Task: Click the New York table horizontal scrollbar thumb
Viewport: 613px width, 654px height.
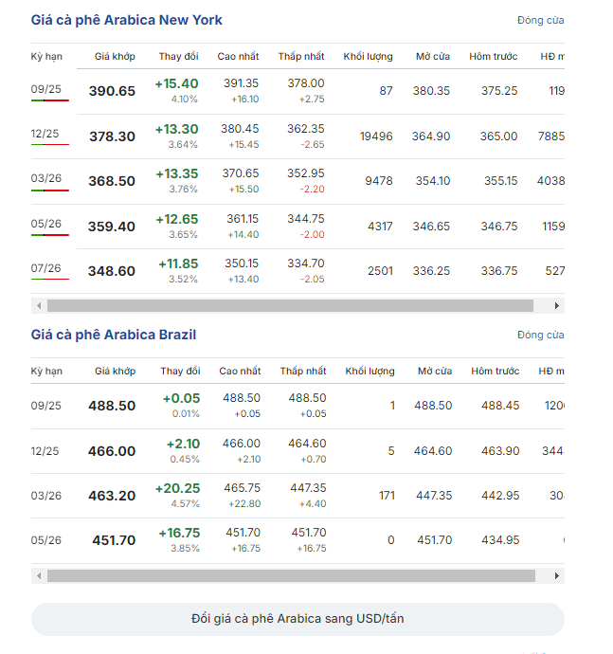Action: [290, 306]
